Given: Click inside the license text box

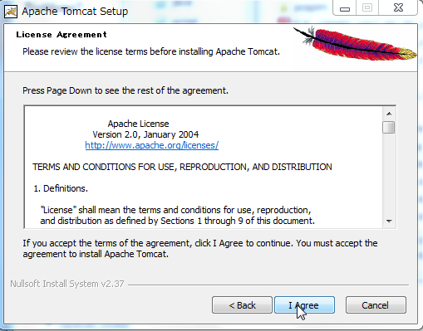Looking at the screenshot, I should (204, 167).
